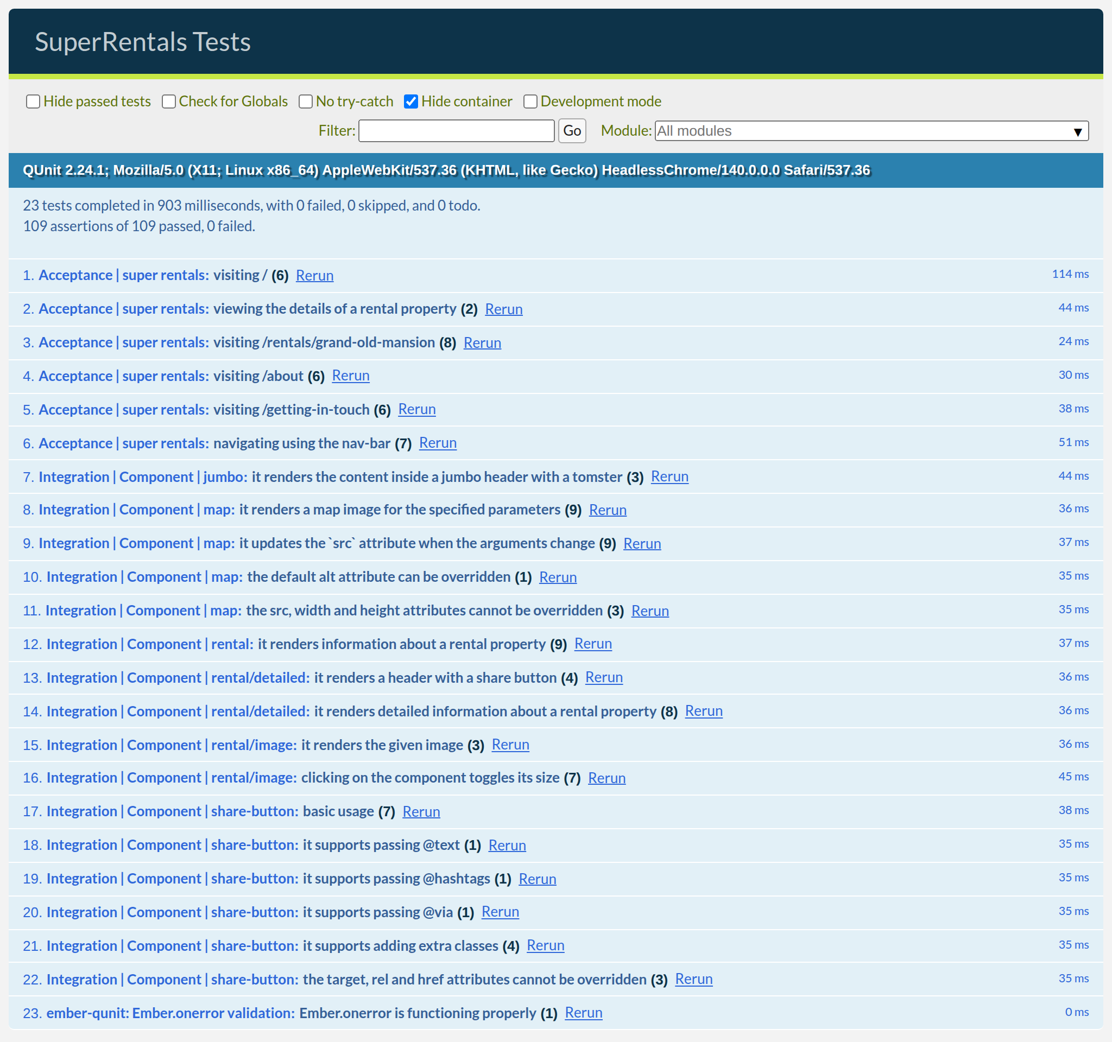Rerun the 'visiting /' acceptance test
1112x1042 pixels.
pyautogui.click(x=314, y=276)
